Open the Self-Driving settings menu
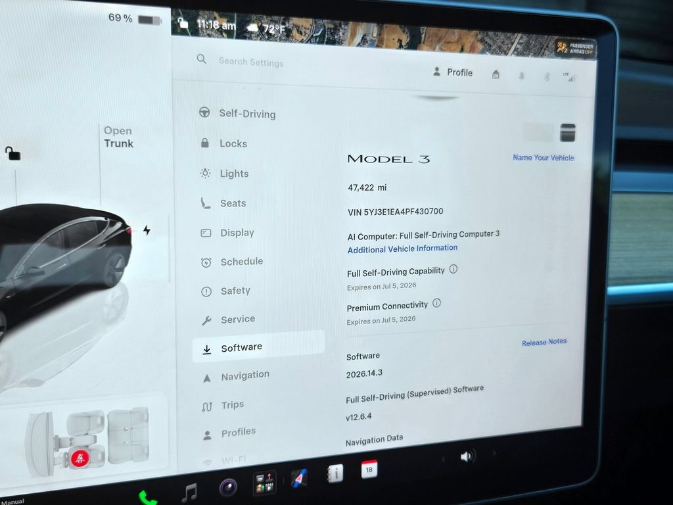 point(237,113)
